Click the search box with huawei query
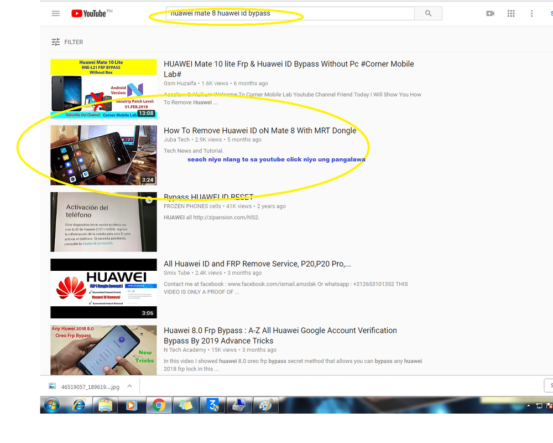This screenshot has height=443, width=553. tap(290, 13)
